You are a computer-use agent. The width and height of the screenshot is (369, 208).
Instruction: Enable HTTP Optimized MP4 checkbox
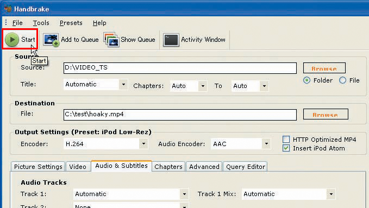coord(286,140)
